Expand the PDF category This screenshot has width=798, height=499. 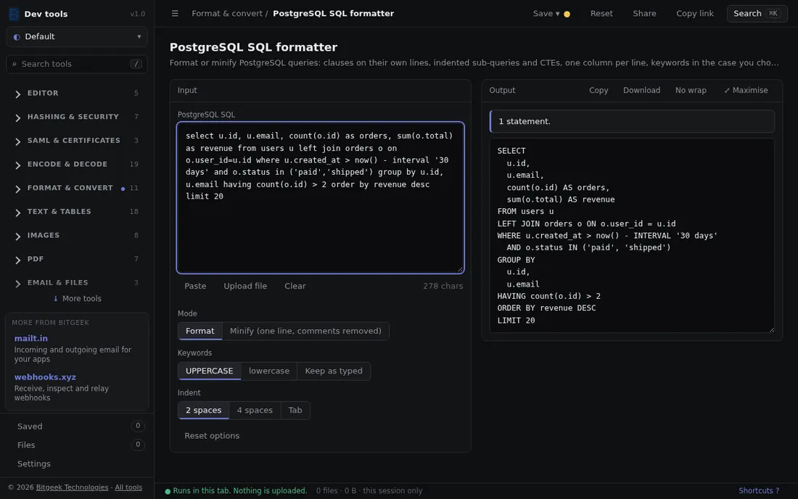click(x=77, y=259)
